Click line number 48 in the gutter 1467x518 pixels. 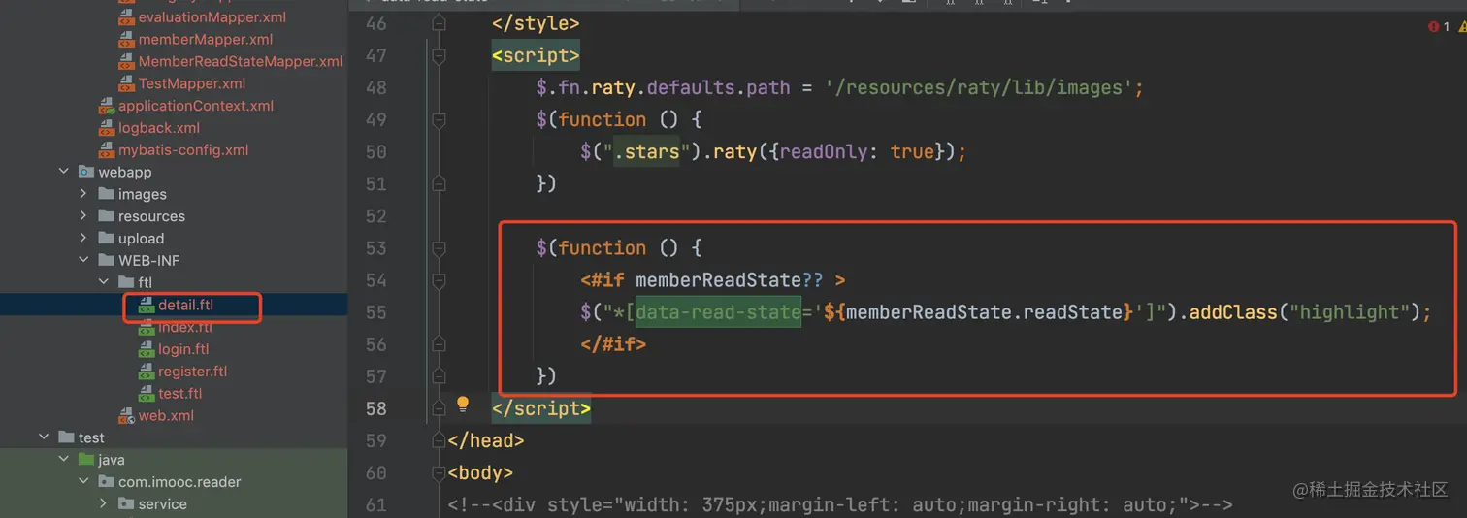375,88
